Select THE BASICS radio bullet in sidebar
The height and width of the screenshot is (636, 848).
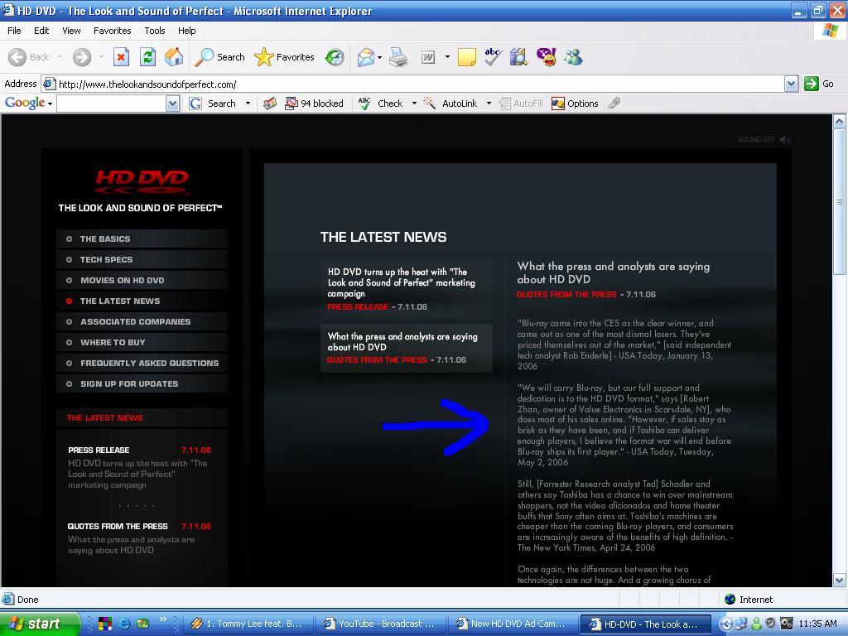70,239
